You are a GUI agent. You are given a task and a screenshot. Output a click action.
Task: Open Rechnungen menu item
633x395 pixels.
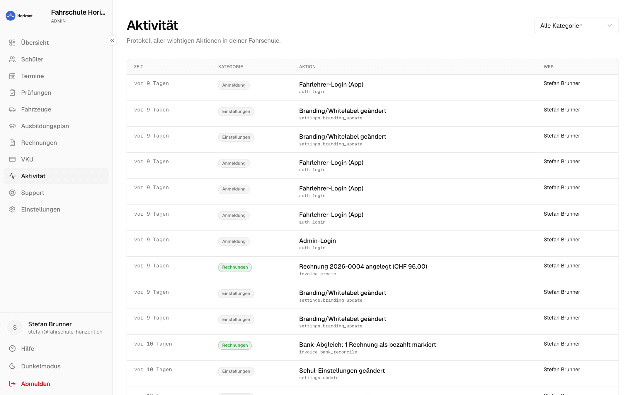pos(56,143)
